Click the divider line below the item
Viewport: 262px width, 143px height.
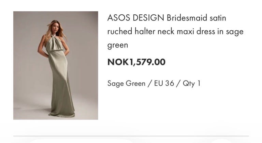pyautogui.click(x=131, y=136)
